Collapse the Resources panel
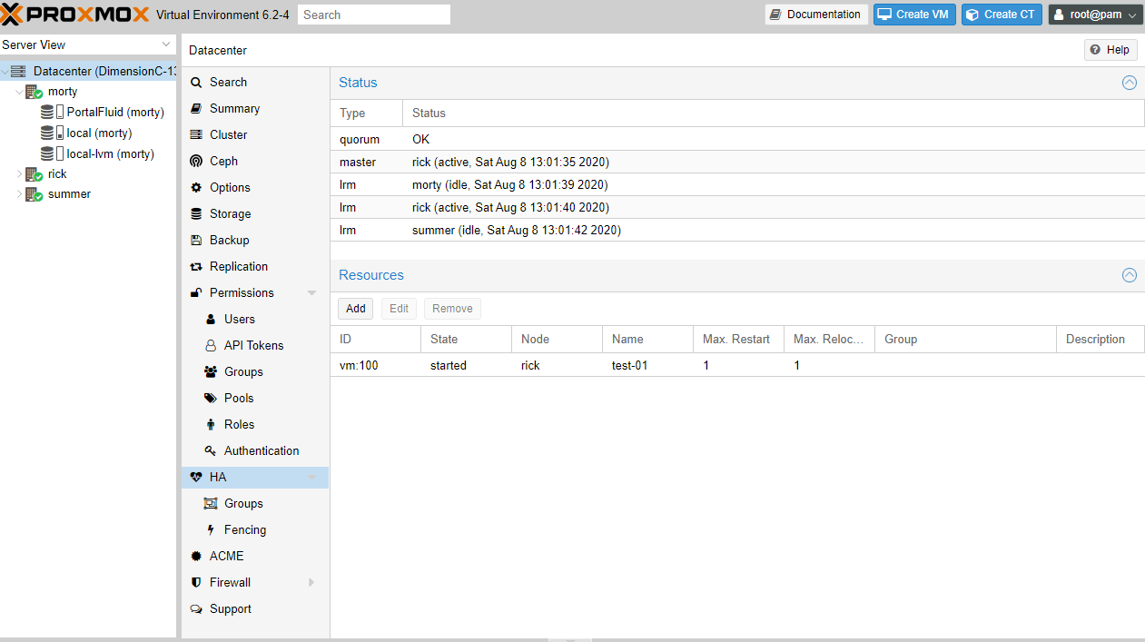 1129,275
